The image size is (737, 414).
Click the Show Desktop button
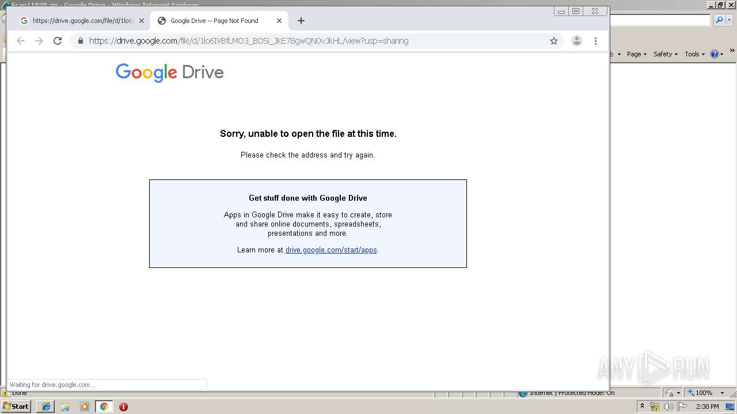click(731, 407)
